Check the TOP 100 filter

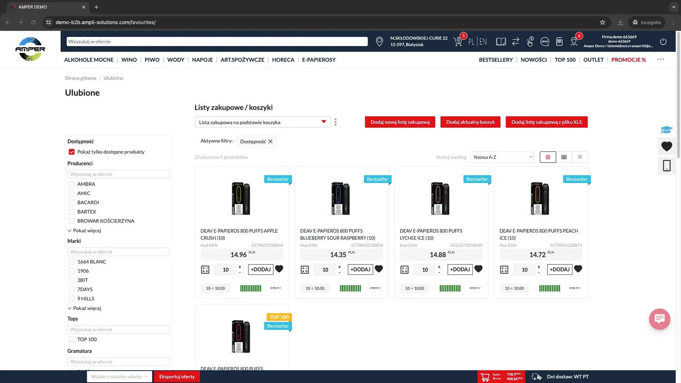tap(72, 340)
